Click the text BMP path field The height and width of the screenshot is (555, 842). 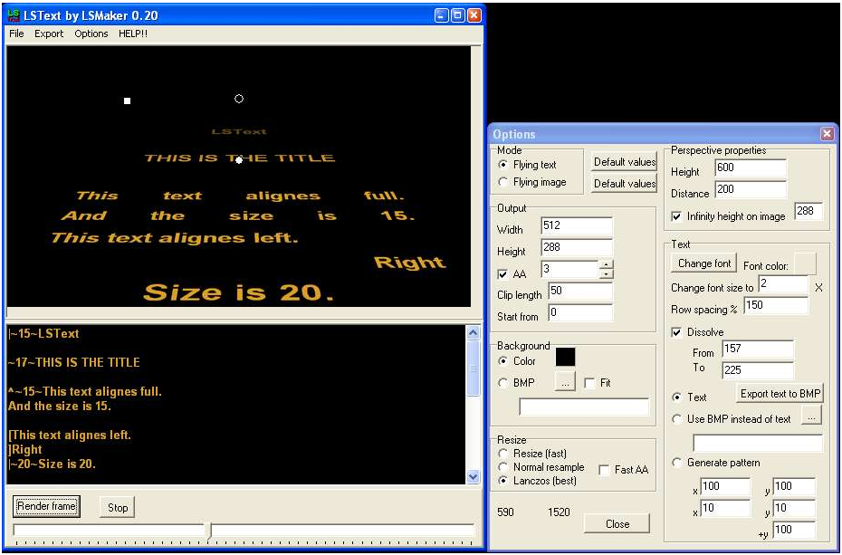coord(758,444)
